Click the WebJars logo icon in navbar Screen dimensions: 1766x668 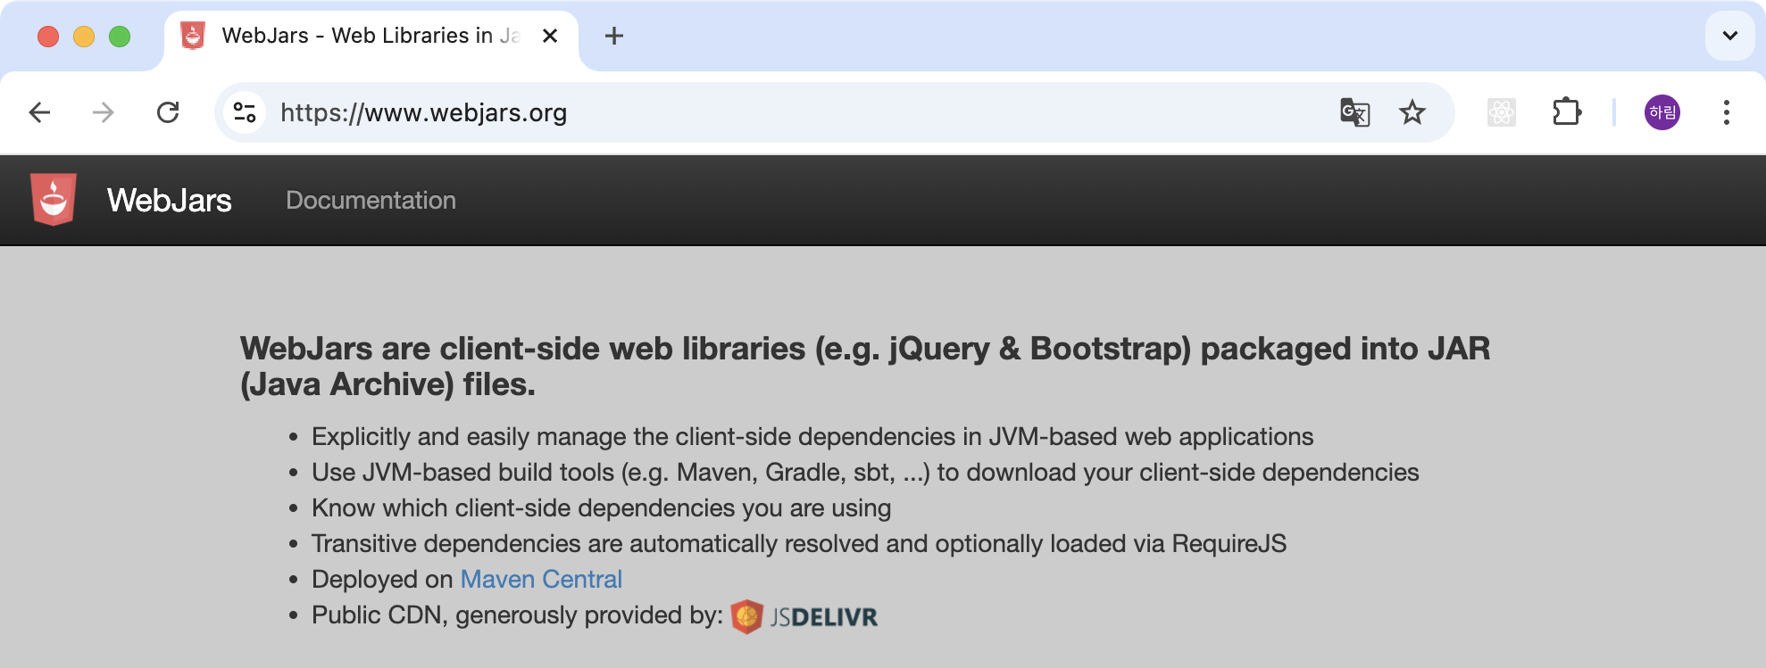[x=54, y=199]
